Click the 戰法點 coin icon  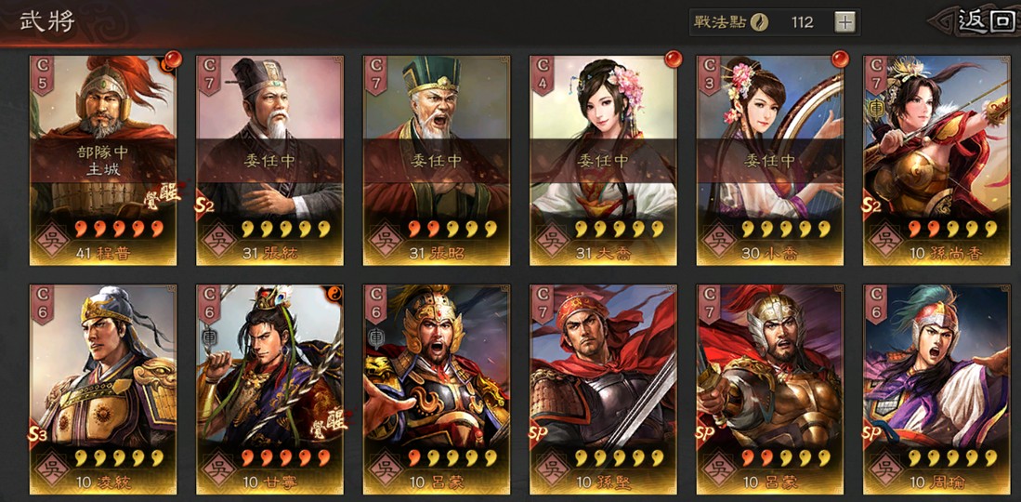coord(759,23)
